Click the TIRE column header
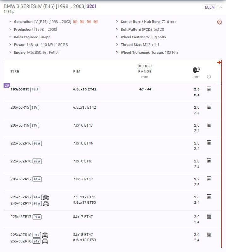Viewport: 226px width, 252px height. (15, 72)
